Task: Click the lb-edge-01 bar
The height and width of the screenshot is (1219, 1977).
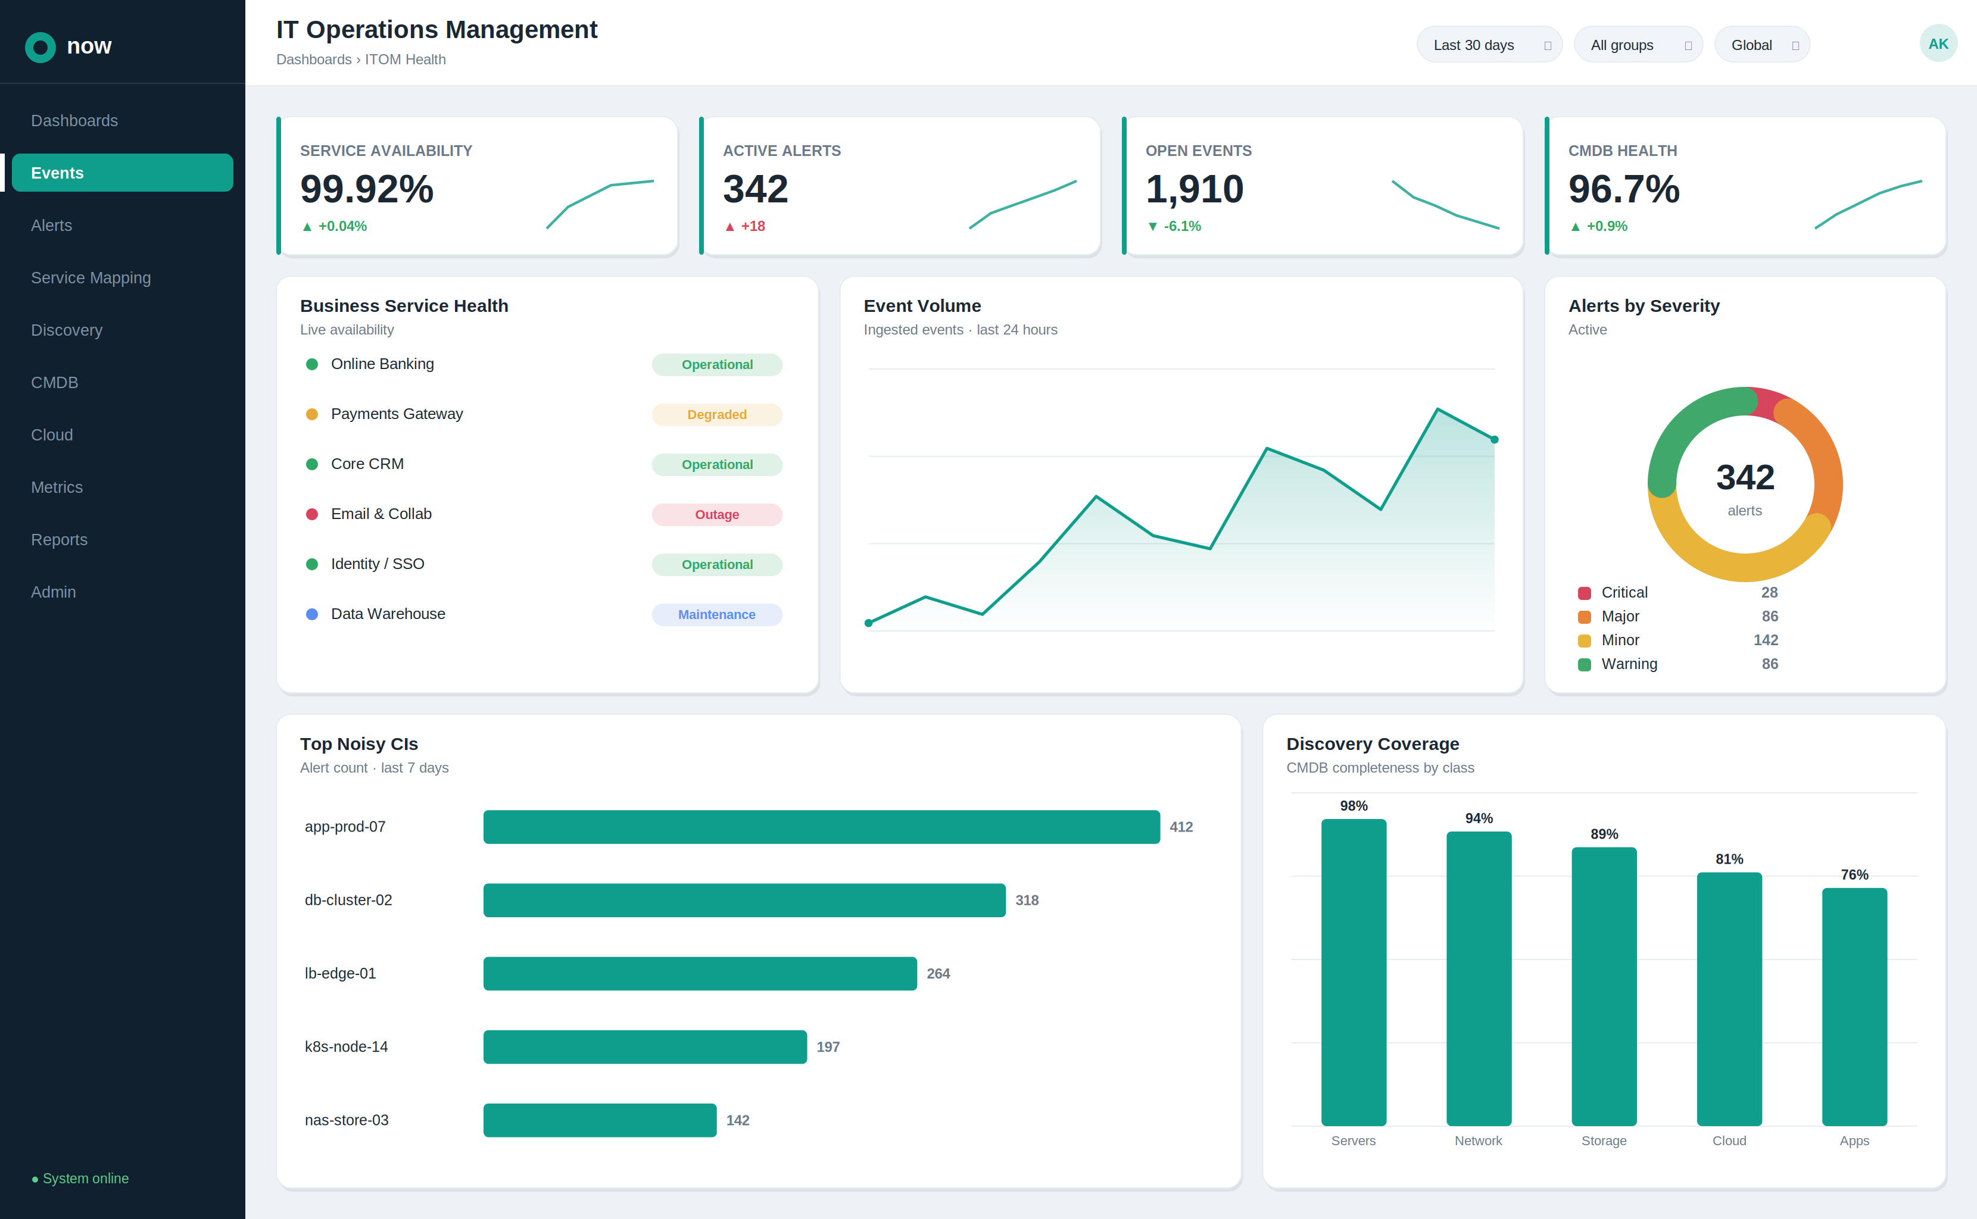Action: pos(700,974)
